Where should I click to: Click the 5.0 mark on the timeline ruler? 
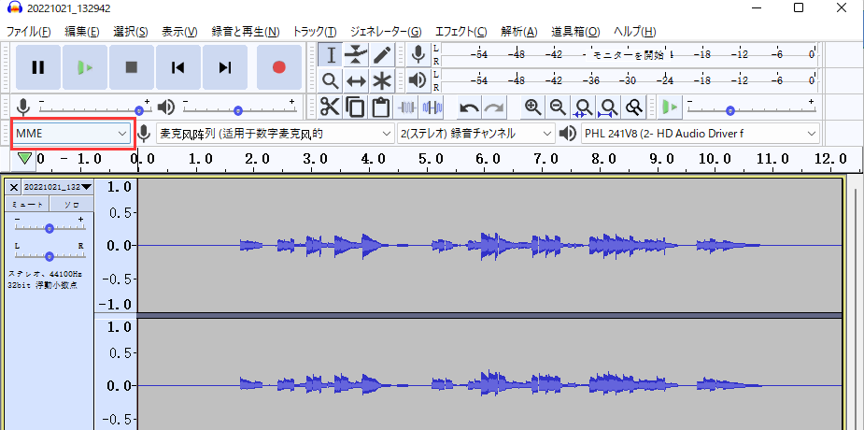pyautogui.click(x=431, y=159)
